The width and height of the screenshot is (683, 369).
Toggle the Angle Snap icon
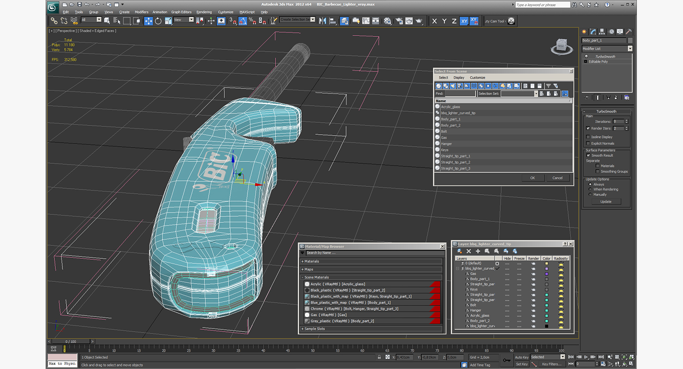[243, 21]
